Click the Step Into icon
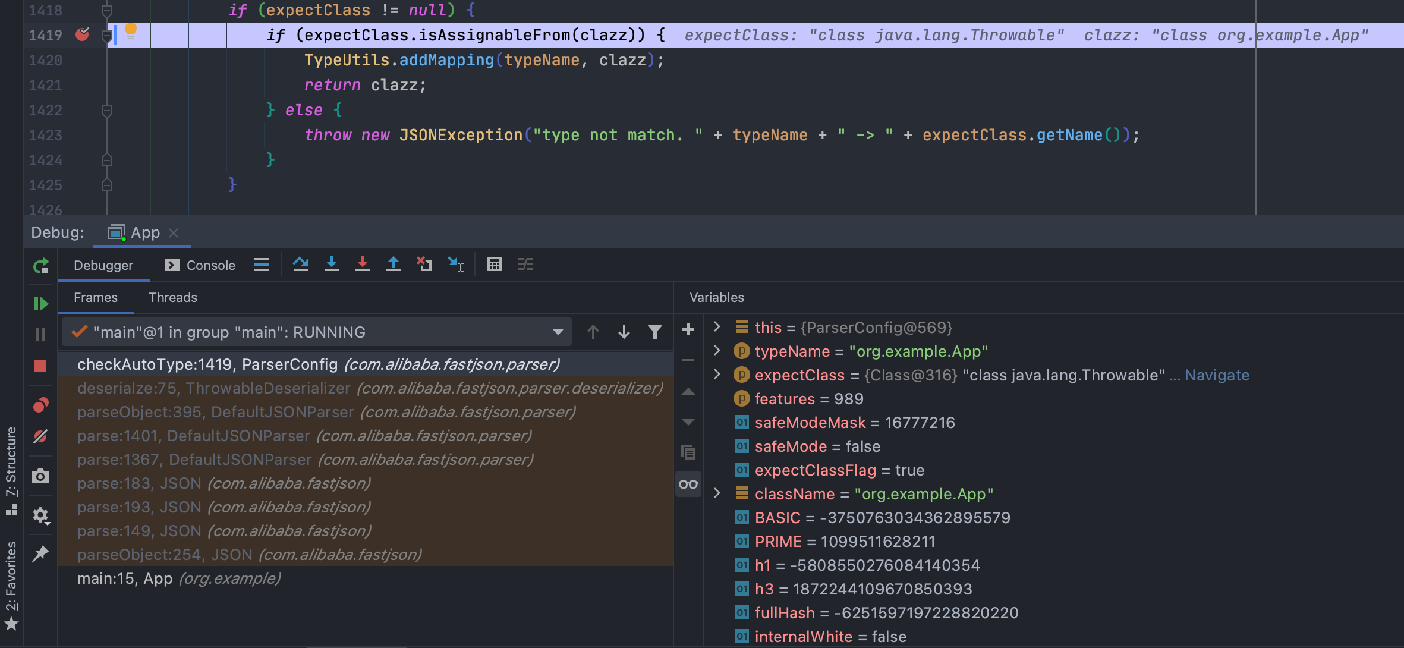This screenshot has width=1404, height=648. [x=332, y=265]
